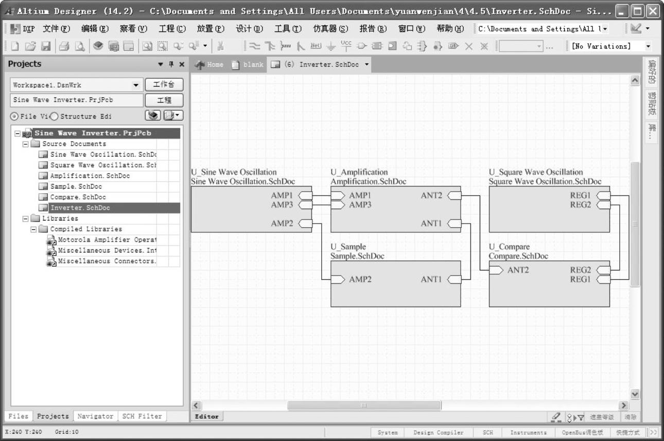The image size is (664, 441).
Task: Select the Structure Editor radio button
Action: pos(54,116)
